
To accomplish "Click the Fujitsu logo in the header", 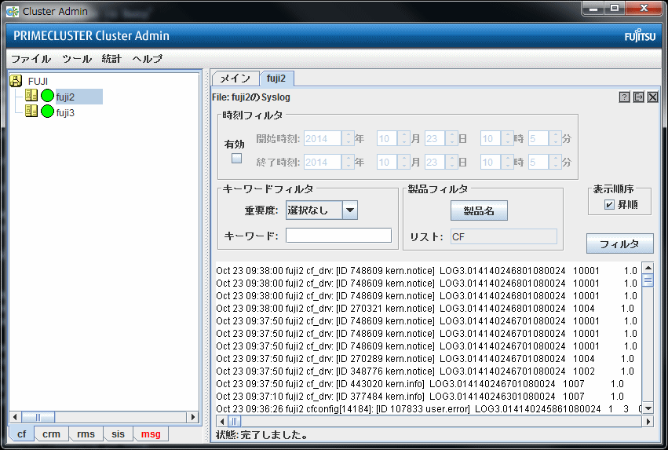I will [640, 36].
